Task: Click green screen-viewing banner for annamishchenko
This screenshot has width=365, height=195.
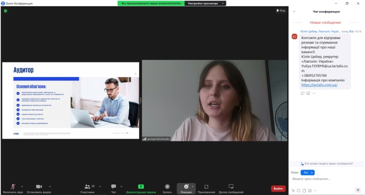Action: click(x=151, y=4)
